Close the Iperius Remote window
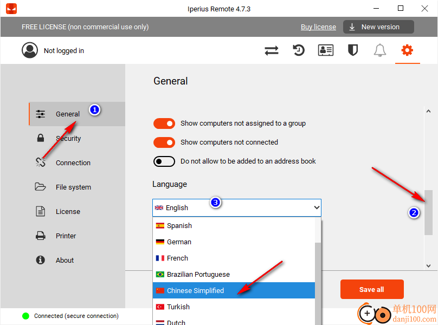This screenshot has height=325, width=438. pos(424,8)
